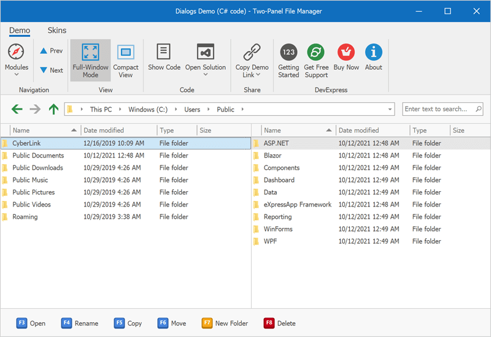Switch to Compact View
Screen dimensions: 491x337
click(x=126, y=59)
